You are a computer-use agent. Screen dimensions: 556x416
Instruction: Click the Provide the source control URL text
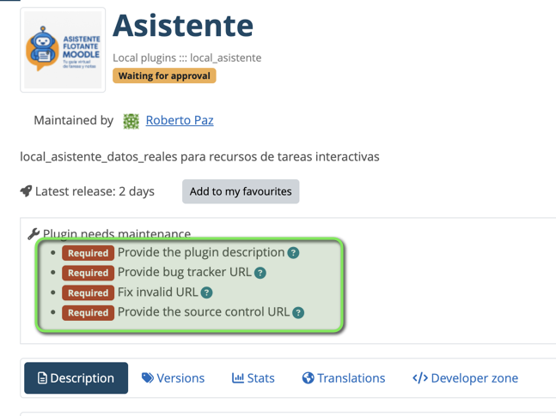204,312
